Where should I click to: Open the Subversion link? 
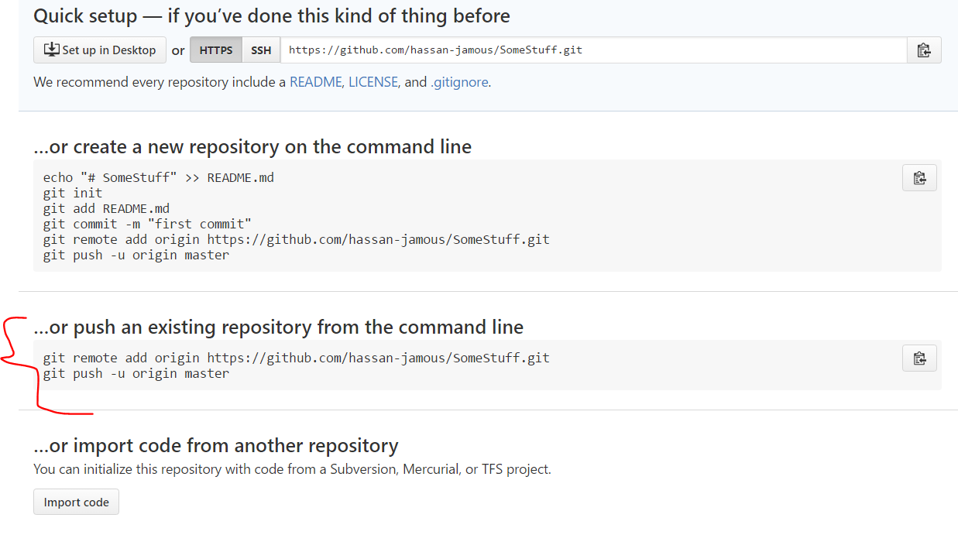(x=365, y=469)
